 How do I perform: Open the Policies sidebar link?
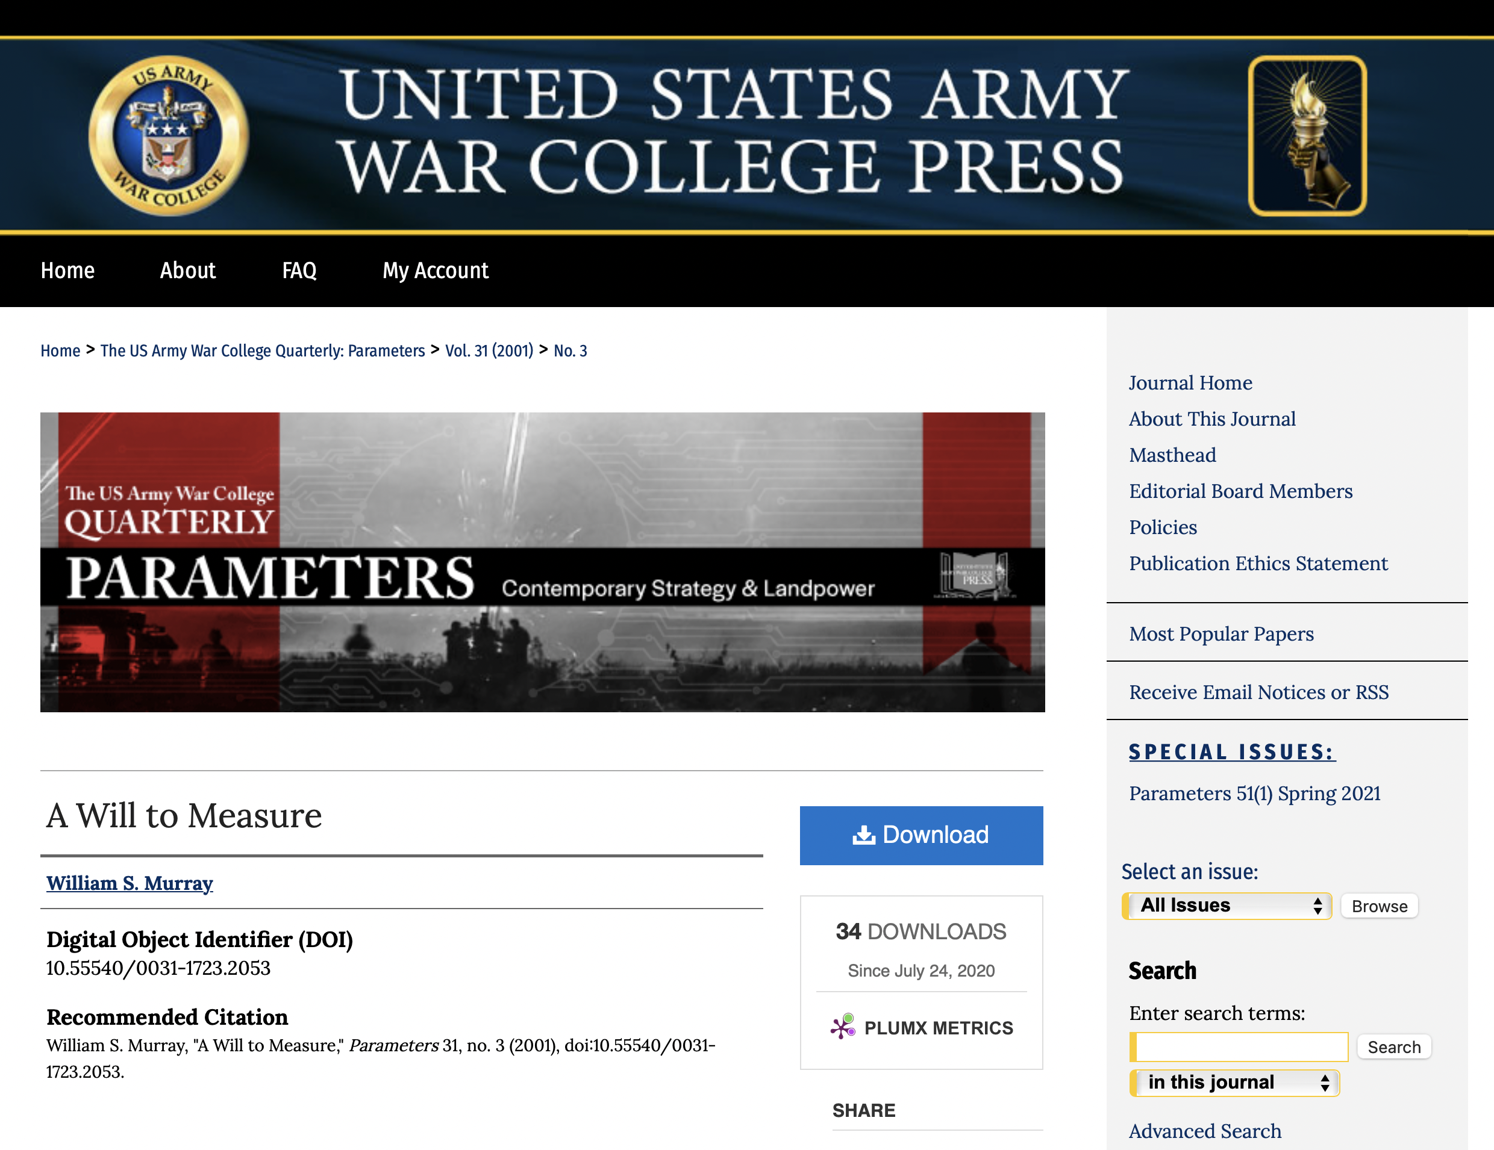coord(1163,528)
